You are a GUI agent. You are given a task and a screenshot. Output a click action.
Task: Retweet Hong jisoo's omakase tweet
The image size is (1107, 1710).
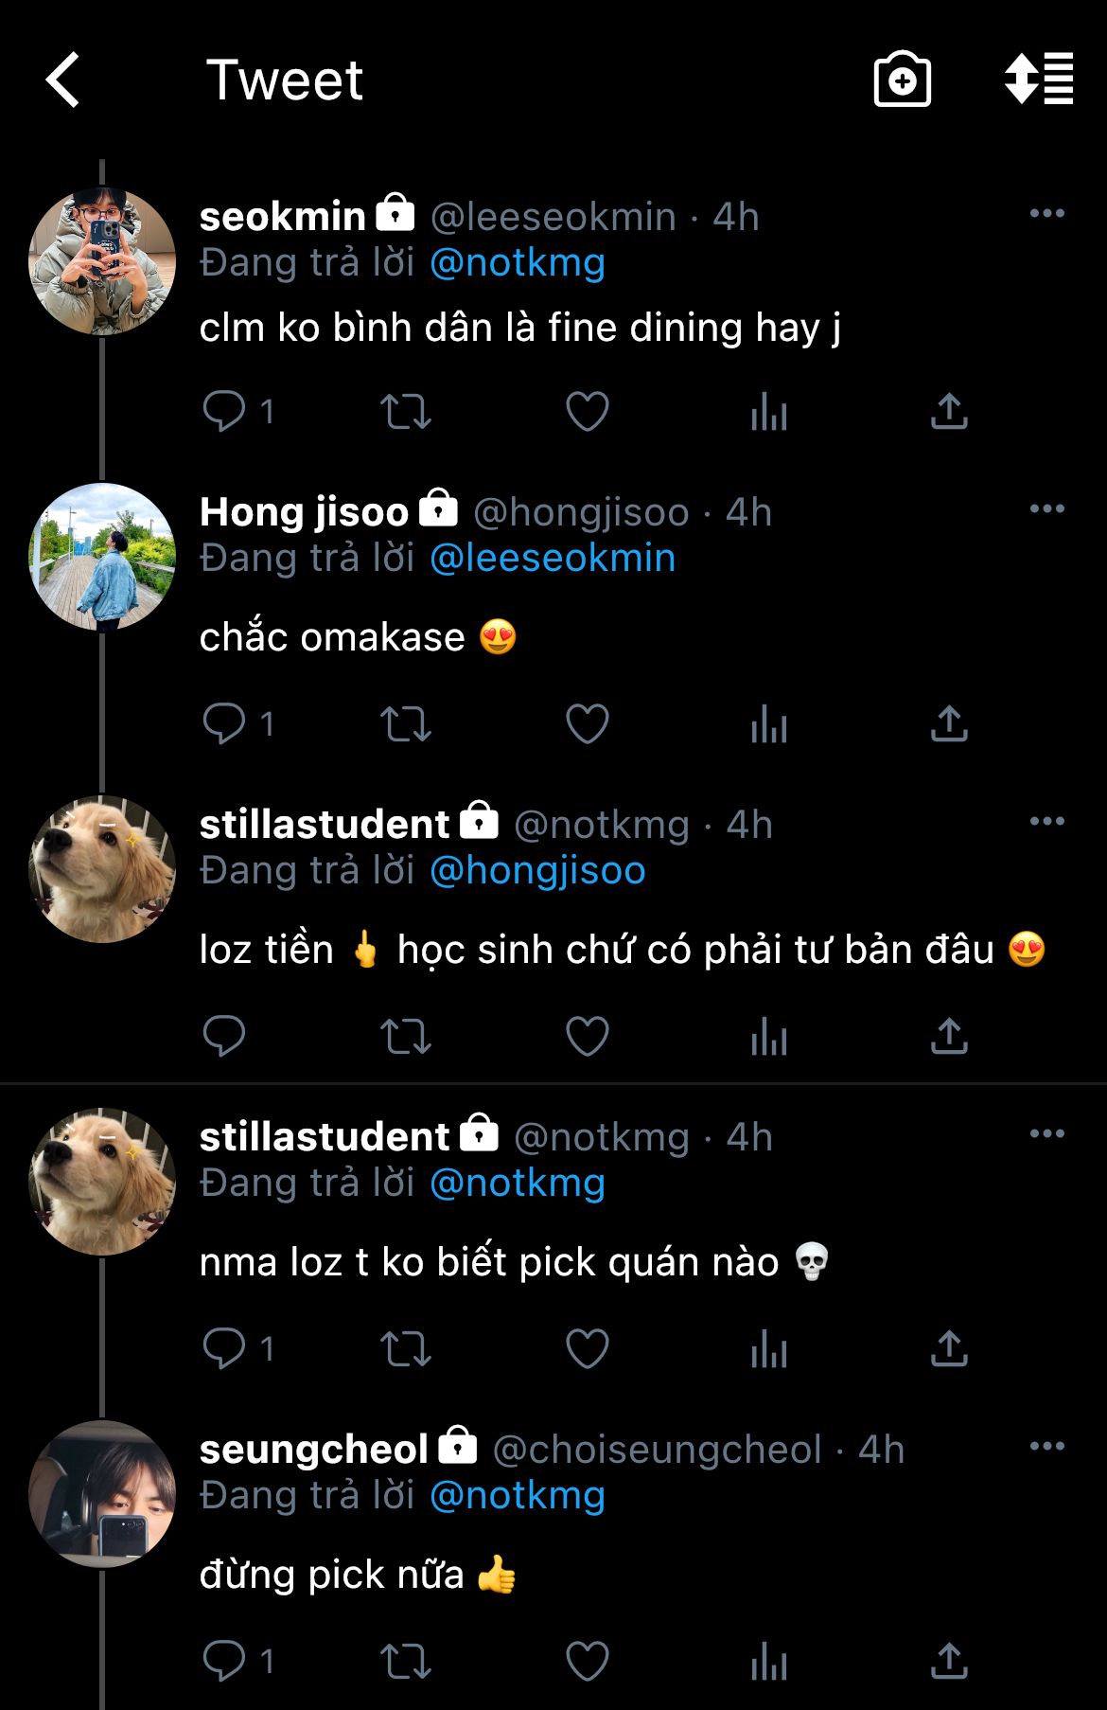click(405, 724)
